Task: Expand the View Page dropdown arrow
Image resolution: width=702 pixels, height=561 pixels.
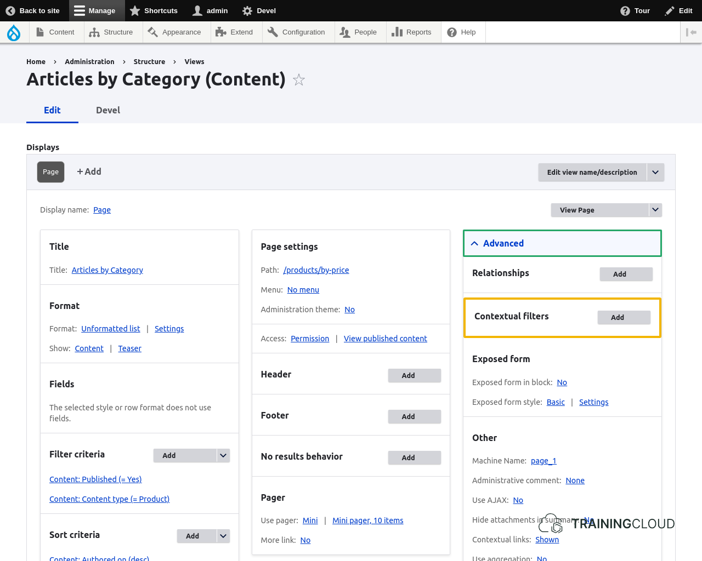Action: [655, 210]
